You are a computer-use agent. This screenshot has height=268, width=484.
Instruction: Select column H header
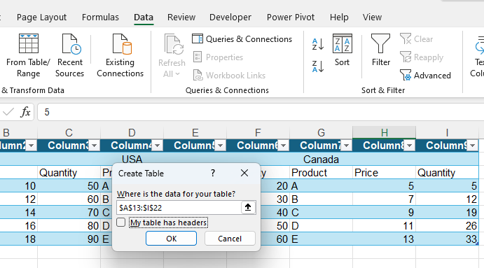(x=384, y=133)
